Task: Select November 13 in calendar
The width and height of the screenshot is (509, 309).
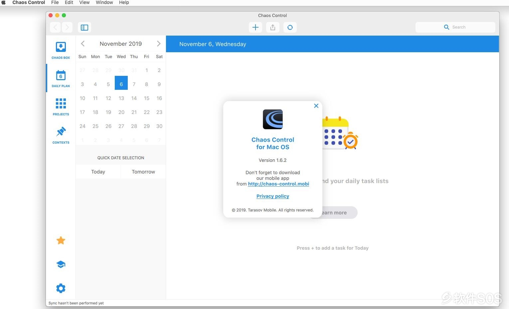Action: tap(121, 98)
